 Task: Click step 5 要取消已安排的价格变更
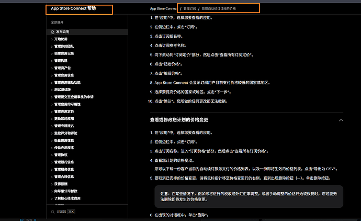243,178
